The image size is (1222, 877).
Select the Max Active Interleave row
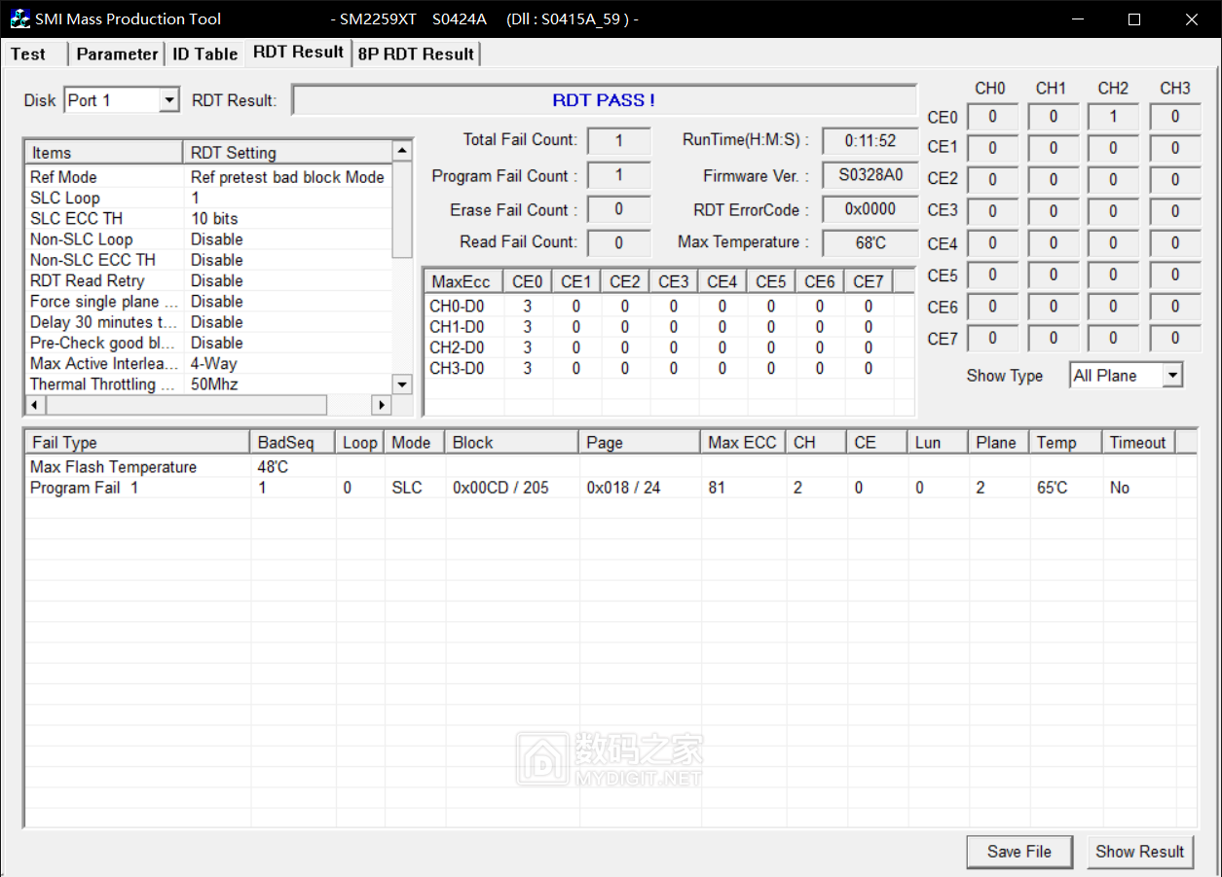point(208,363)
